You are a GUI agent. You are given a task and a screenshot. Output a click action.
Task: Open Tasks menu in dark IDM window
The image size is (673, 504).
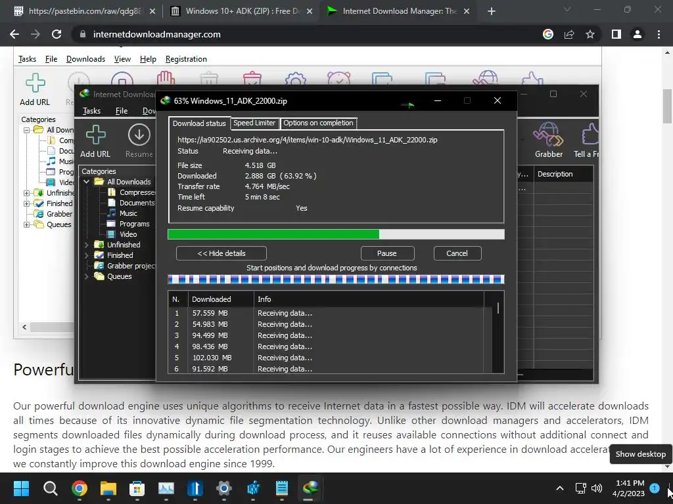tap(91, 111)
